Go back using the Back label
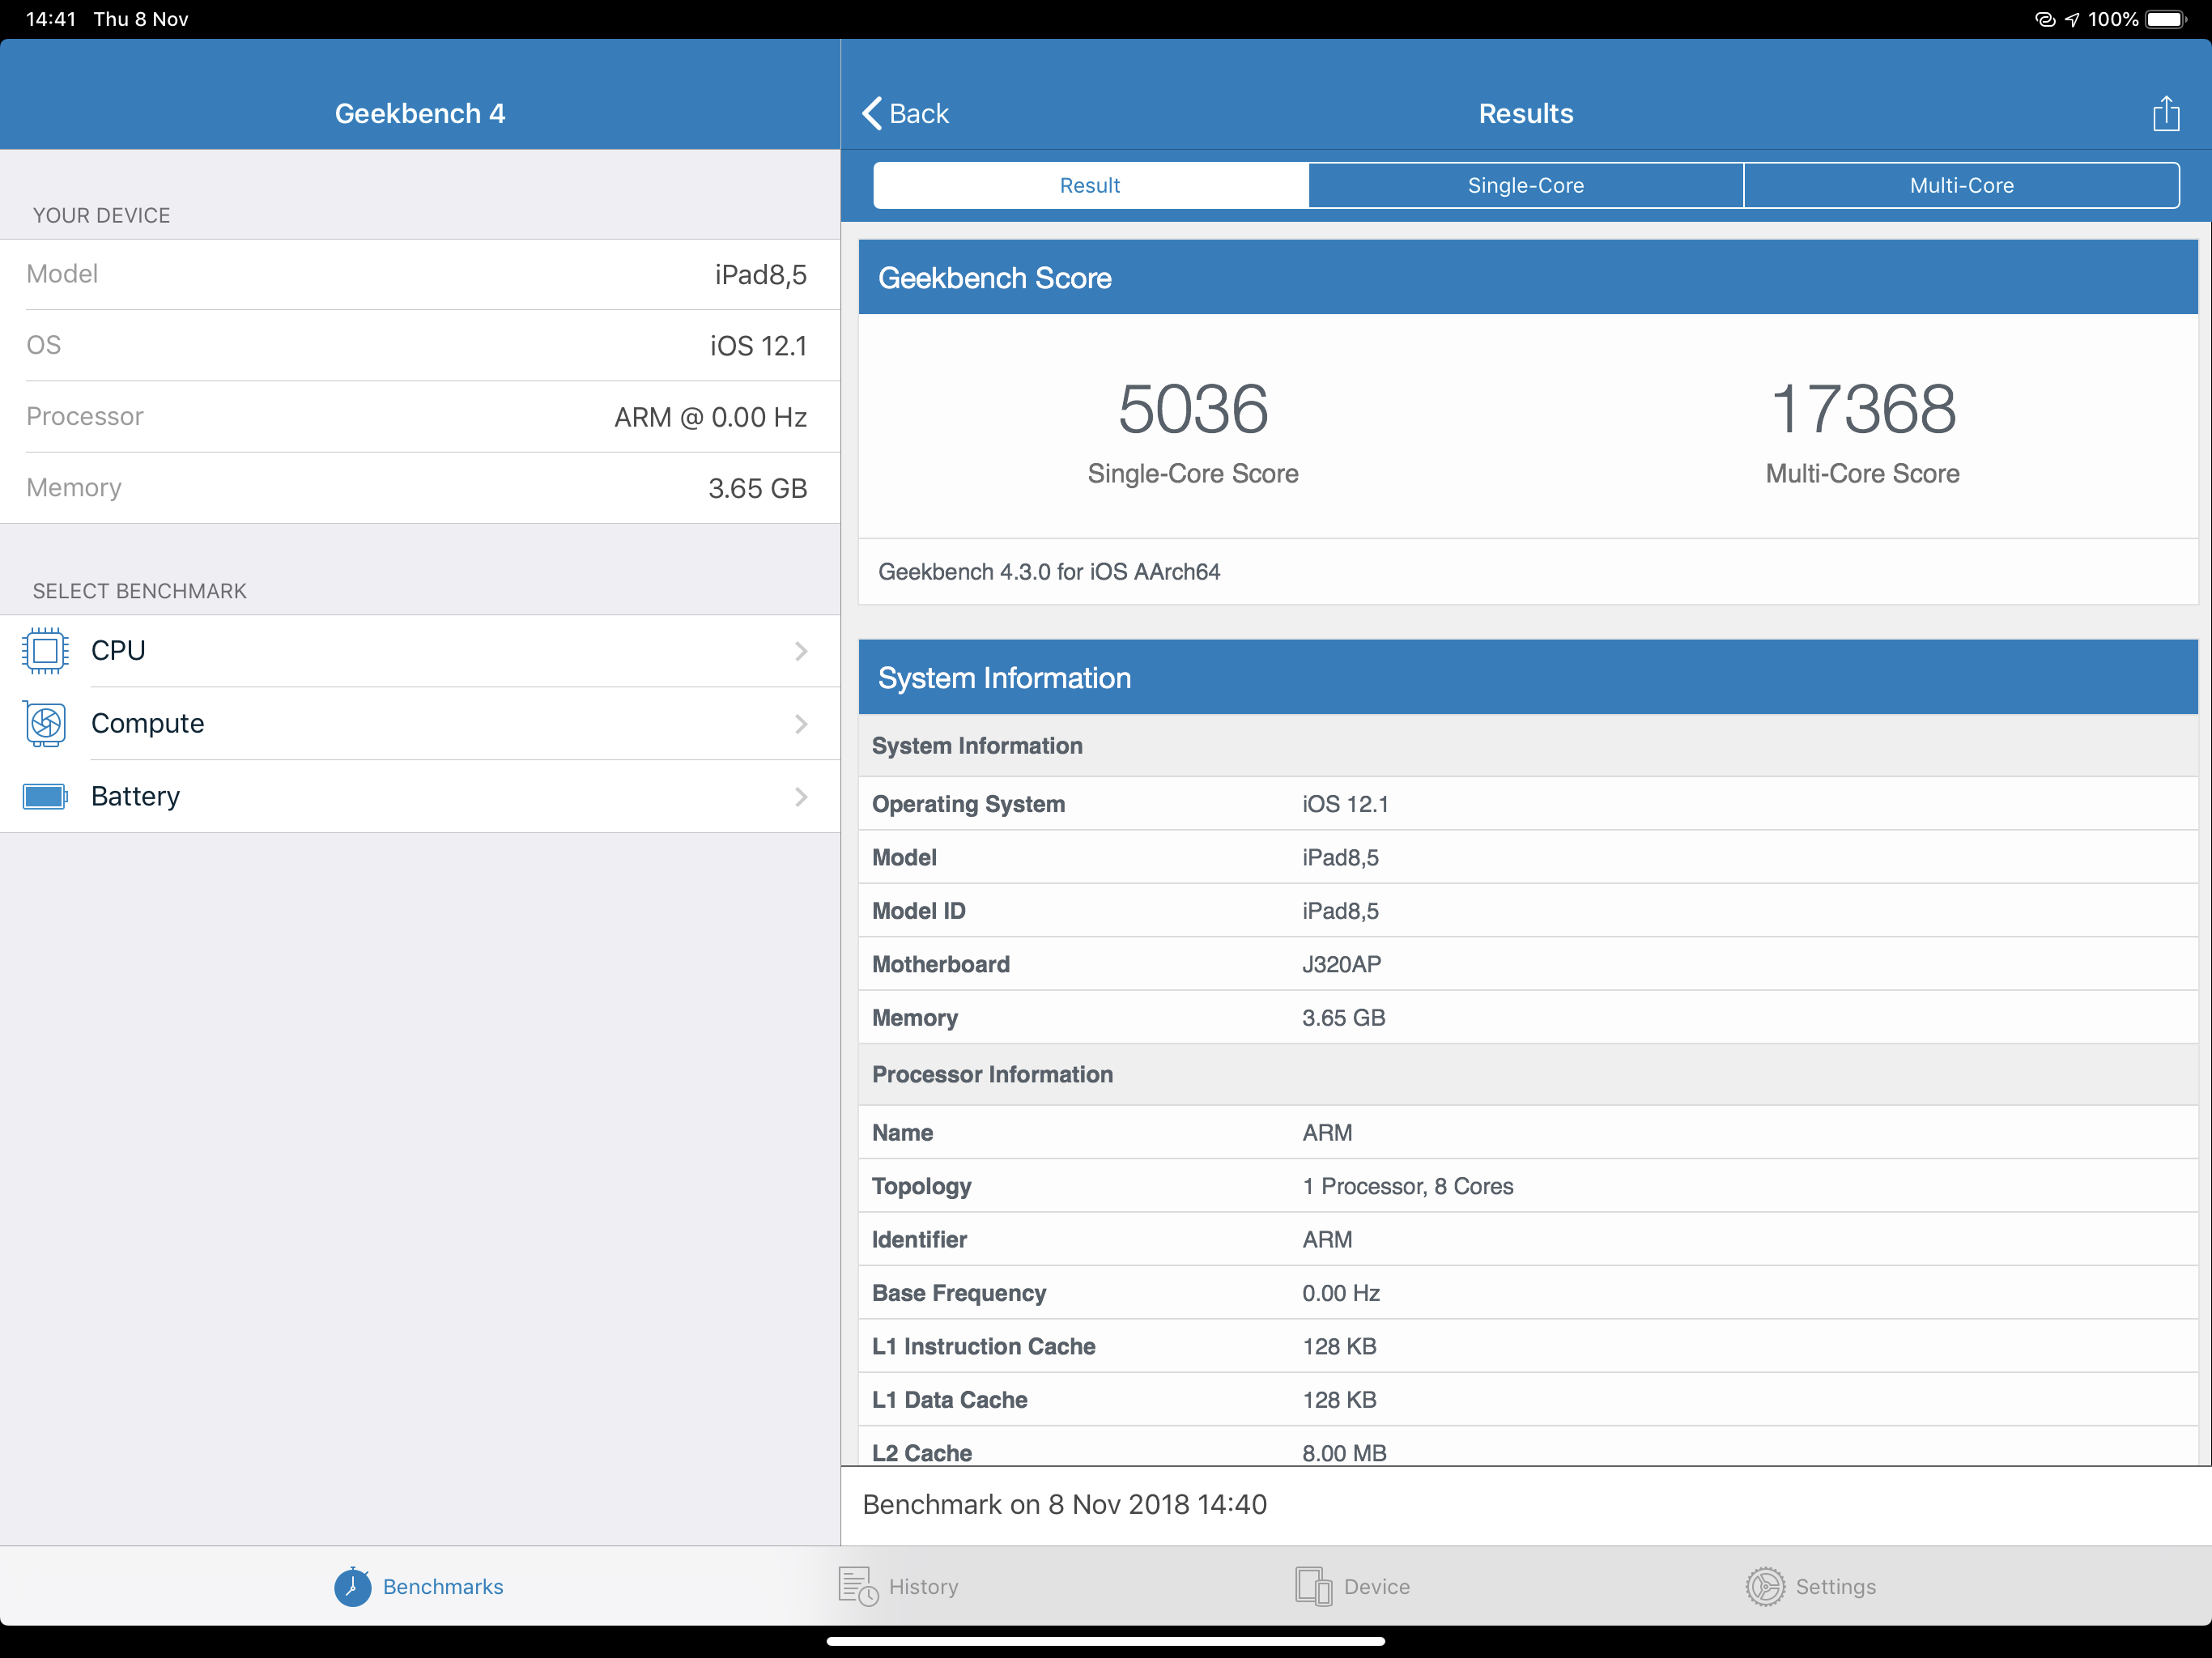 click(919, 114)
